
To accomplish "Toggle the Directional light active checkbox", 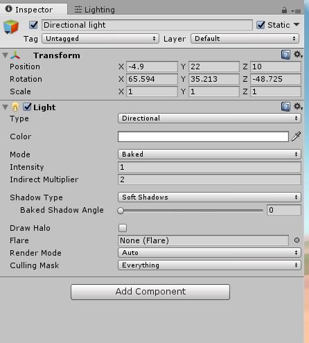I will [x=33, y=25].
